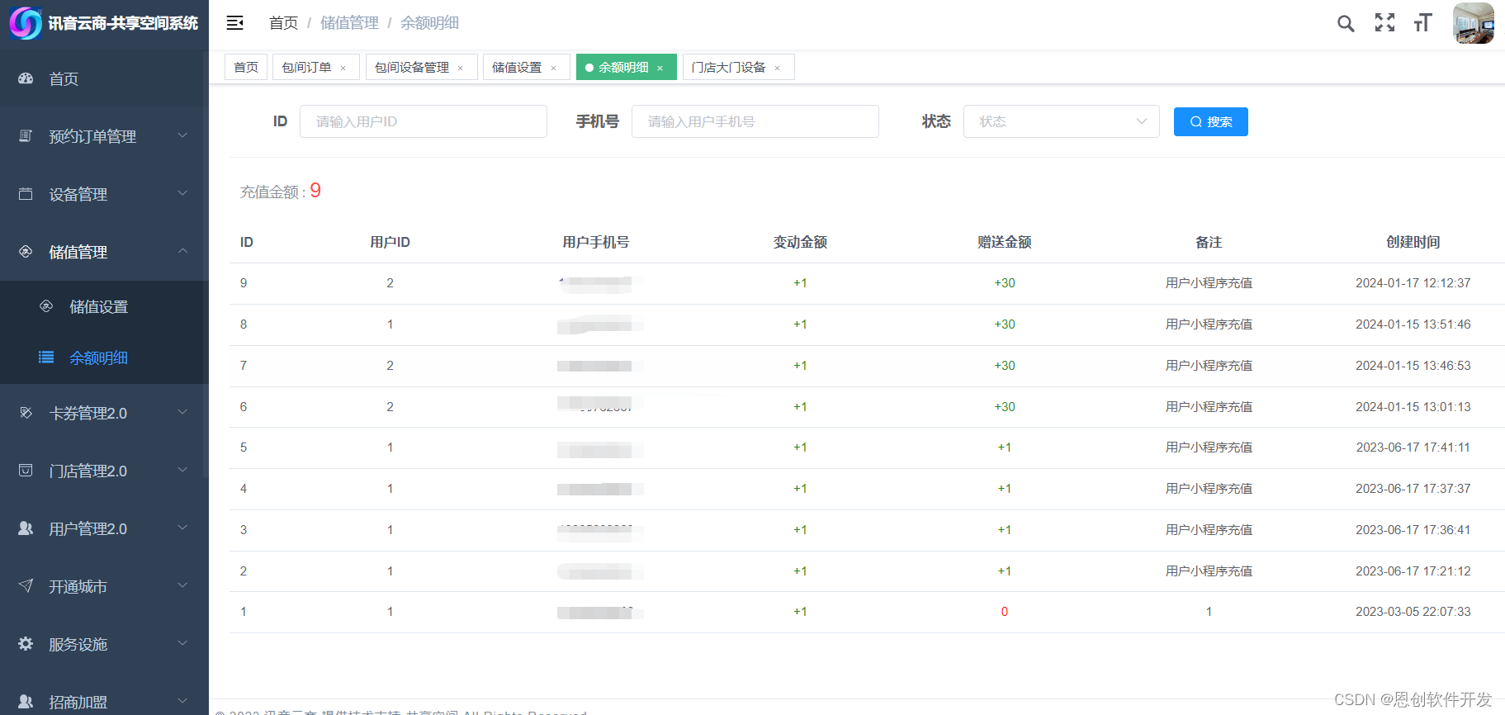Click 储值管理 in the breadcrumb
The width and height of the screenshot is (1505, 715).
(349, 23)
